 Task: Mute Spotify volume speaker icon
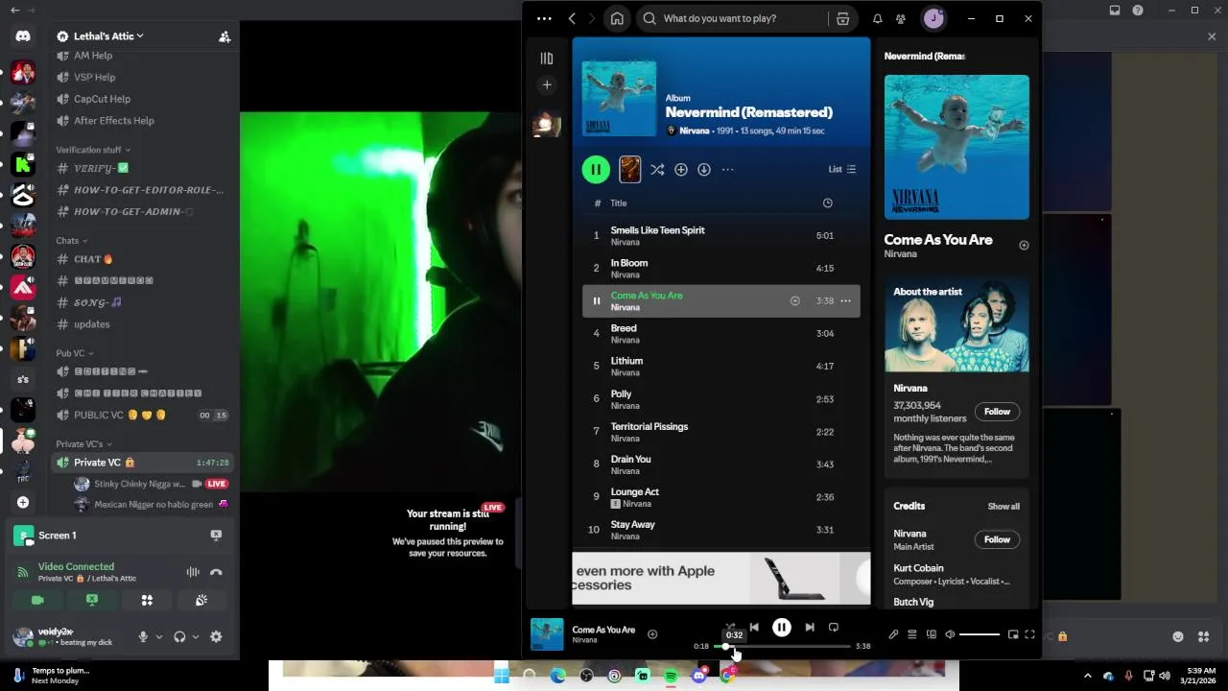[x=950, y=634]
